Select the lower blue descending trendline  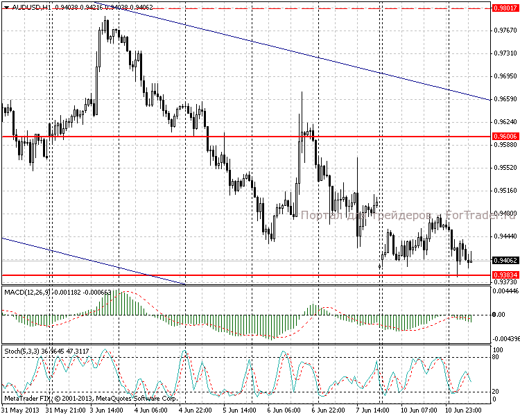tap(94, 261)
